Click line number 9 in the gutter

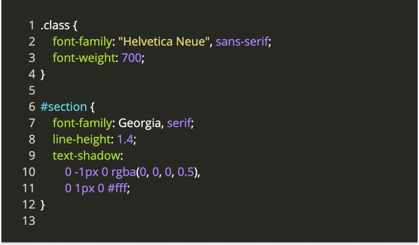[x=32, y=156]
